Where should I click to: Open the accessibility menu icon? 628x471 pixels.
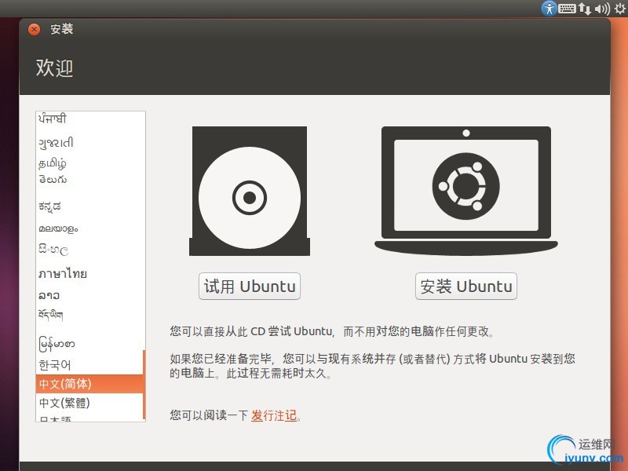click(x=549, y=8)
